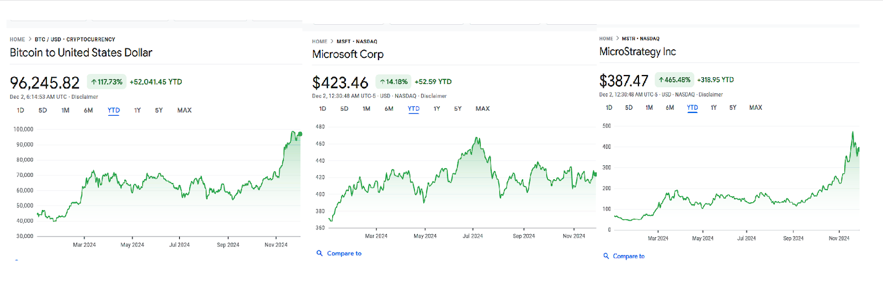
Task: Go to HOME breadcrumb above MicroStrategy title
Action: 606,39
